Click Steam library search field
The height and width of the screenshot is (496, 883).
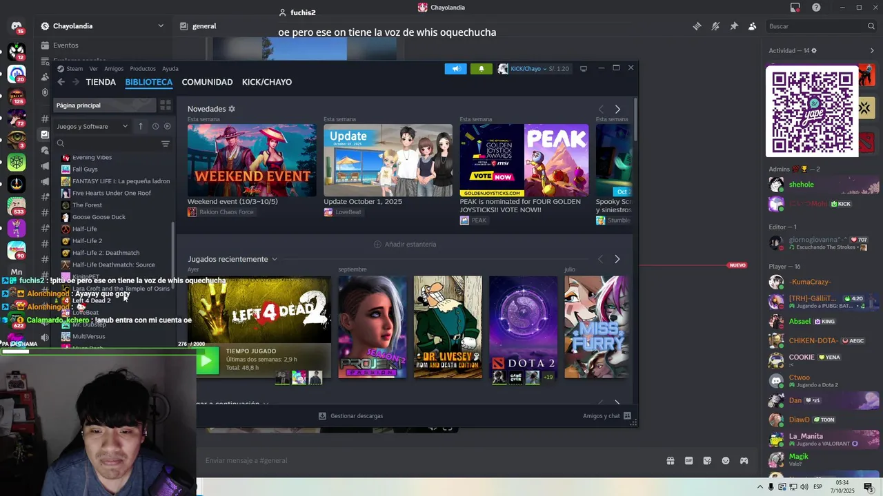point(107,143)
